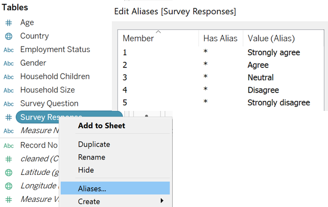The width and height of the screenshot is (328, 207).
Task: Click the number icon beside Age
Action: coord(9,23)
